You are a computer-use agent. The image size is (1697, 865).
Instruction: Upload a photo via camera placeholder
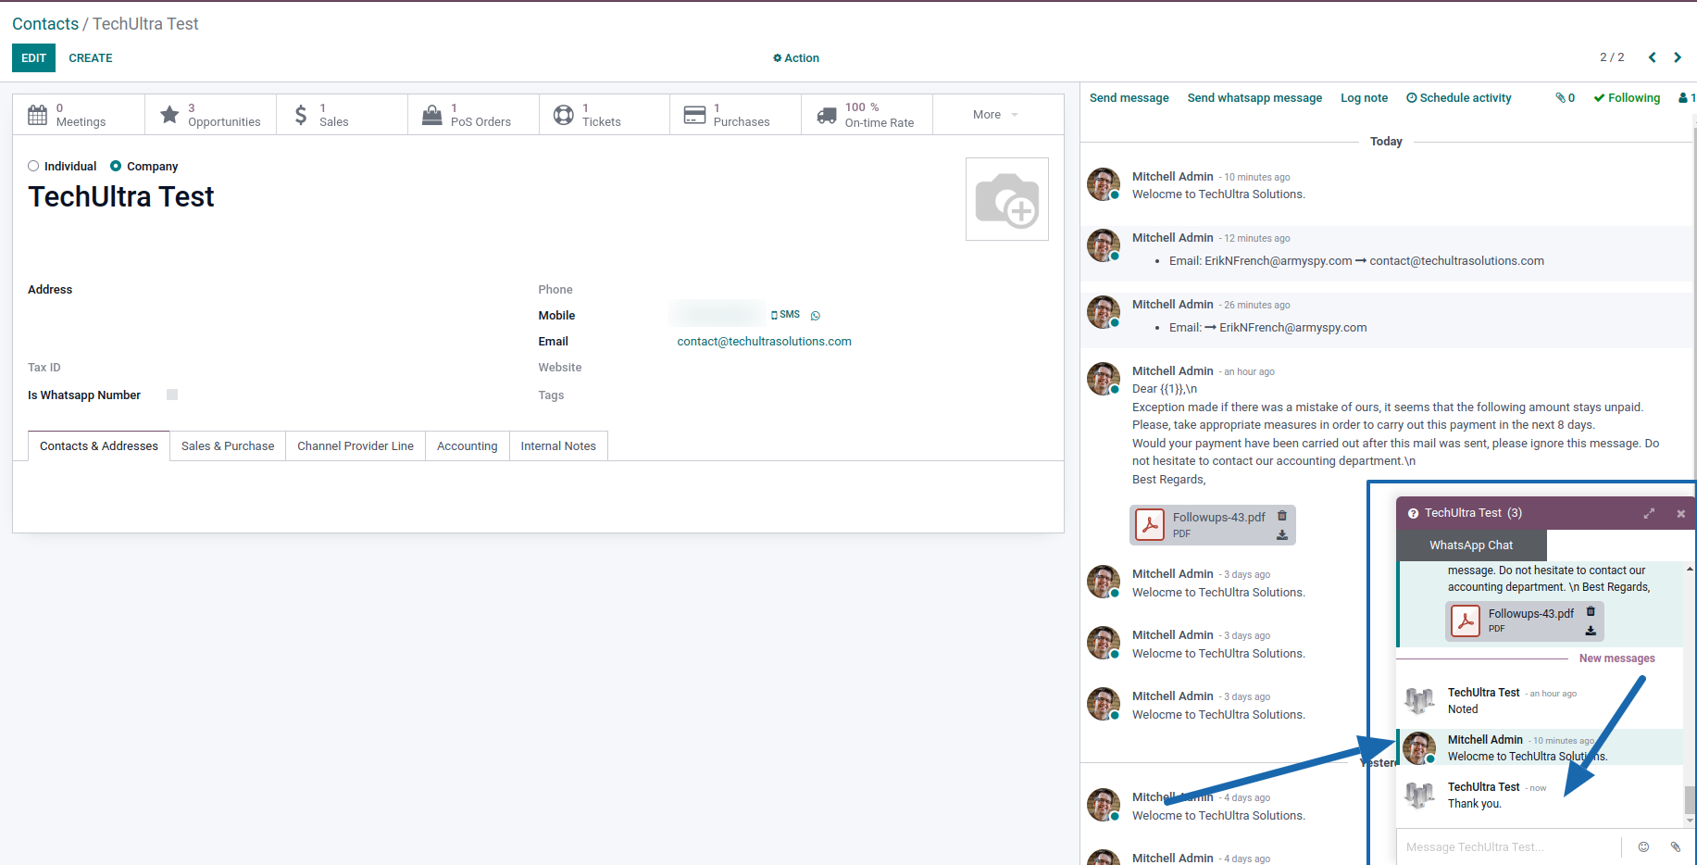pos(1006,199)
